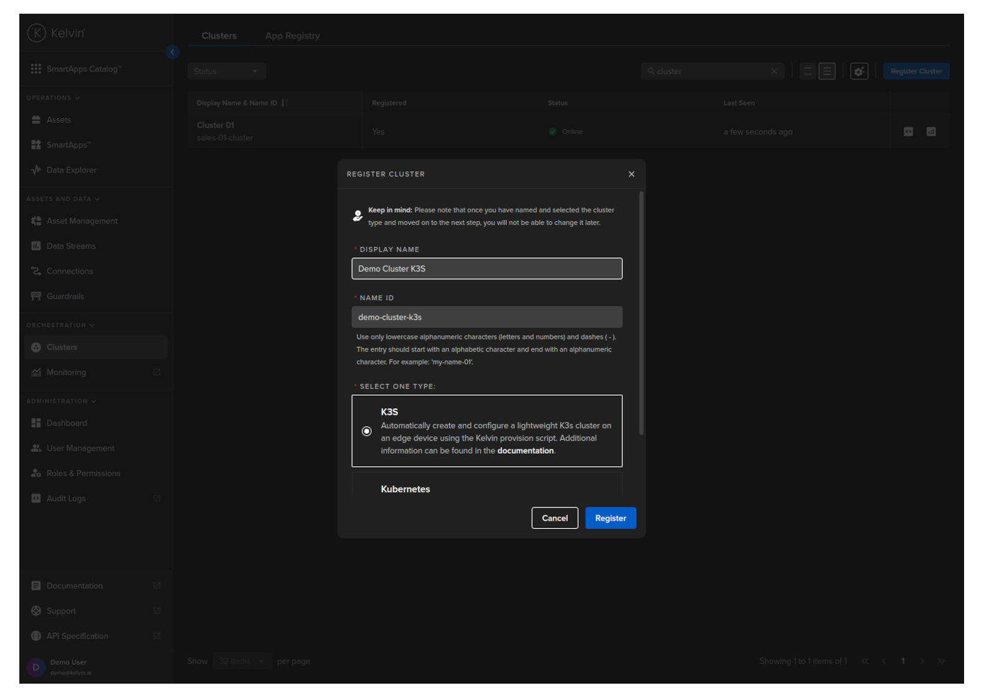Screen dimensions: 984x698
Task: Open the Clusters tab
Action: point(219,36)
